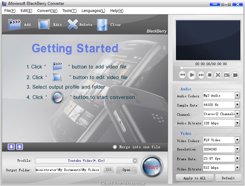This screenshot has width=245, height=186.
Task: Click the Add text label in toolbar
Action: 28,25
